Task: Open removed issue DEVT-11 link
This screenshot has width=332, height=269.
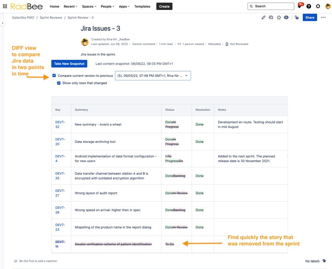Action: (x=60, y=244)
